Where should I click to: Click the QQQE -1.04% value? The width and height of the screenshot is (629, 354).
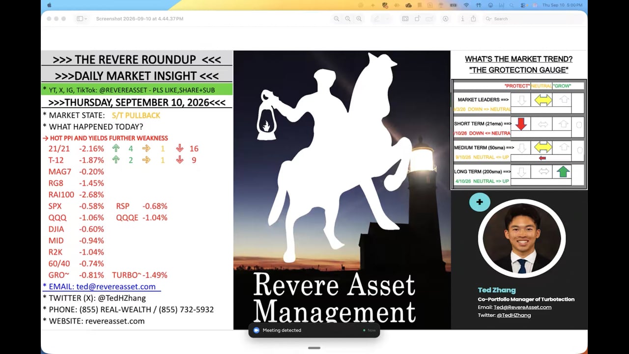(x=155, y=218)
